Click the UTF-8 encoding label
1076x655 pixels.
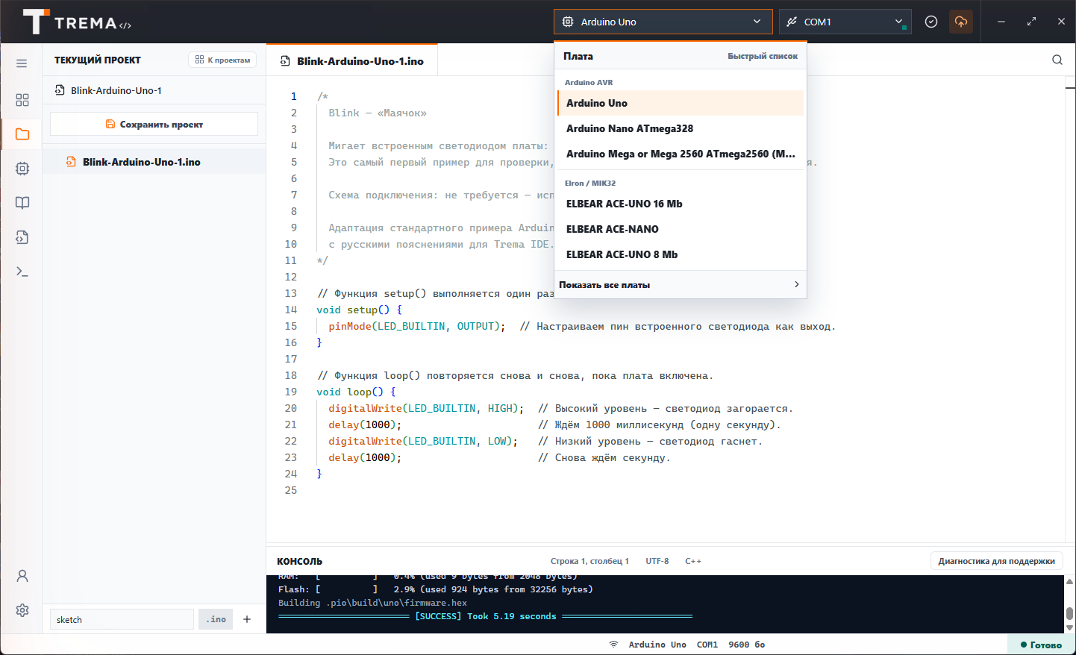tap(657, 561)
